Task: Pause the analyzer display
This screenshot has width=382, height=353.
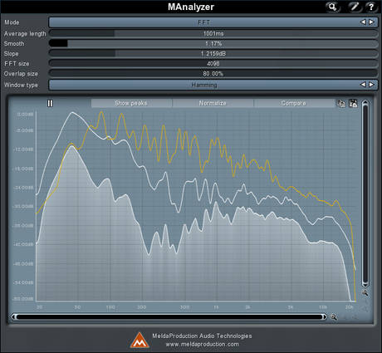Action: (50, 103)
